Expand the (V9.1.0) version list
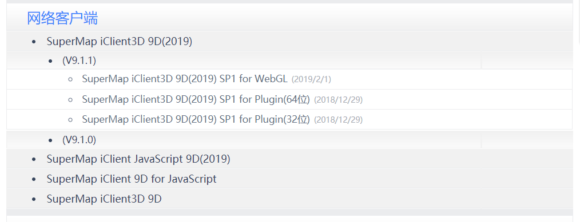The height and width of the screenshot is (222, 580). (x=79, y=140)
